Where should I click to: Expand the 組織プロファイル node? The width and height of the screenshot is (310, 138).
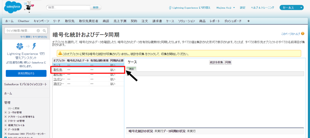(6, 125)
